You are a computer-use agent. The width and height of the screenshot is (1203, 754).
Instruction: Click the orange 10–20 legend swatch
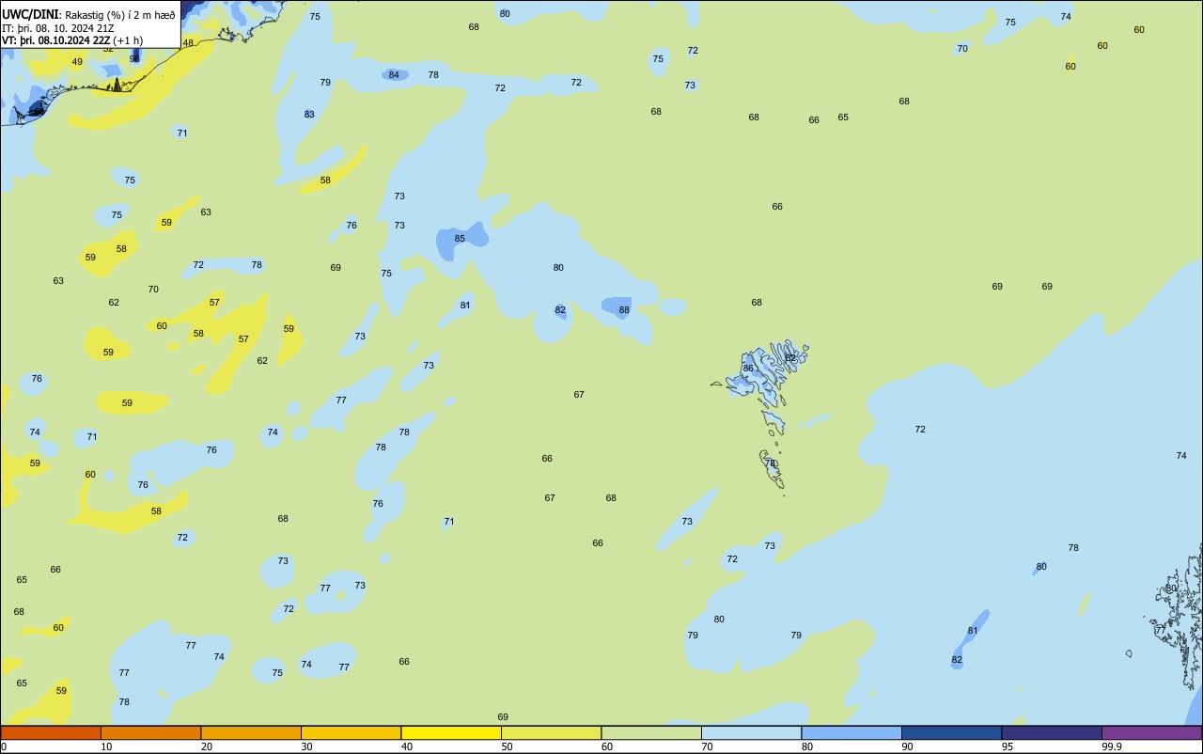pyautogui.click(x=150, y=732)
